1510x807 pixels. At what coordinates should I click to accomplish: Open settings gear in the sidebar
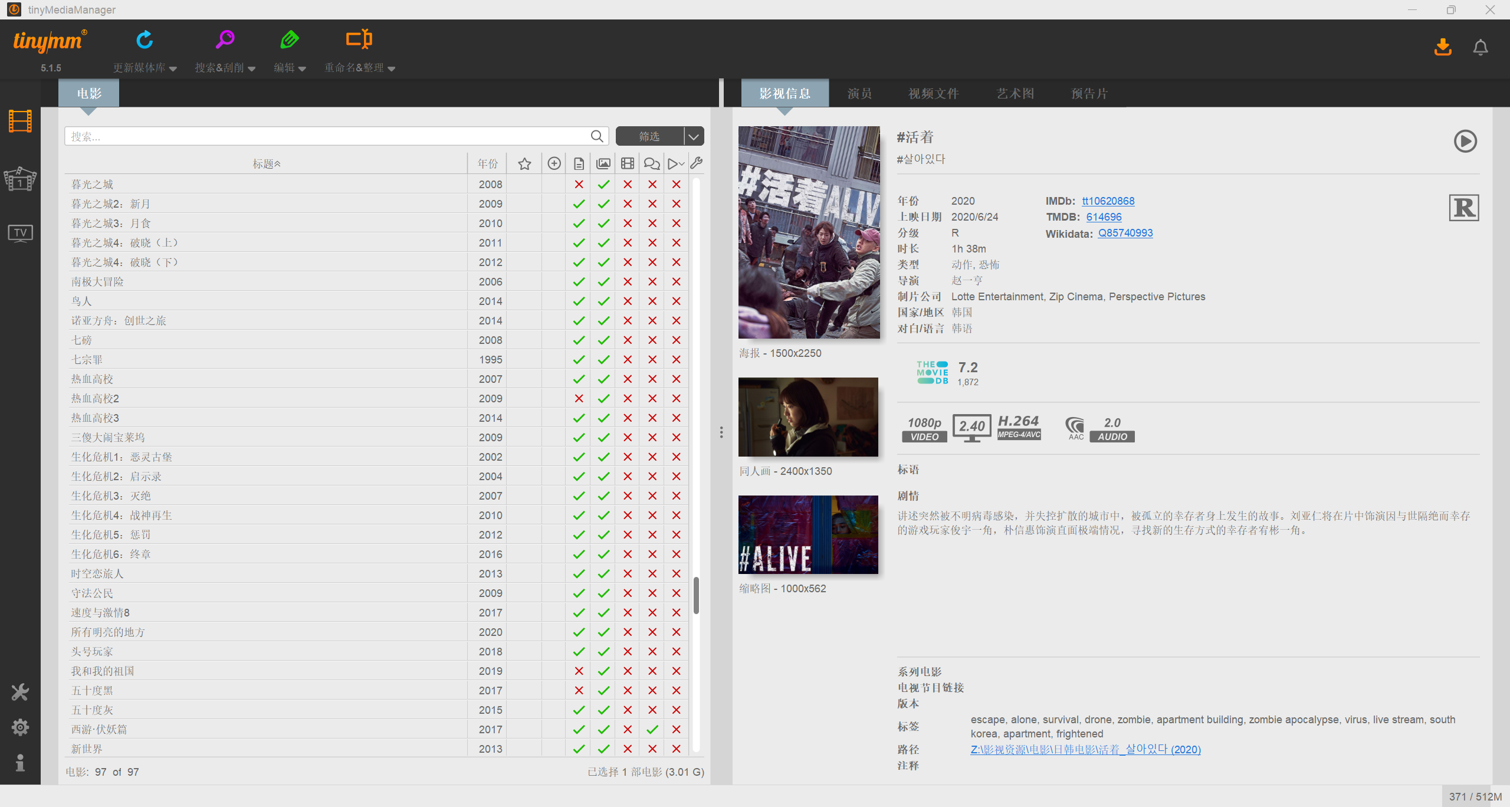click(x=20, y=727)
